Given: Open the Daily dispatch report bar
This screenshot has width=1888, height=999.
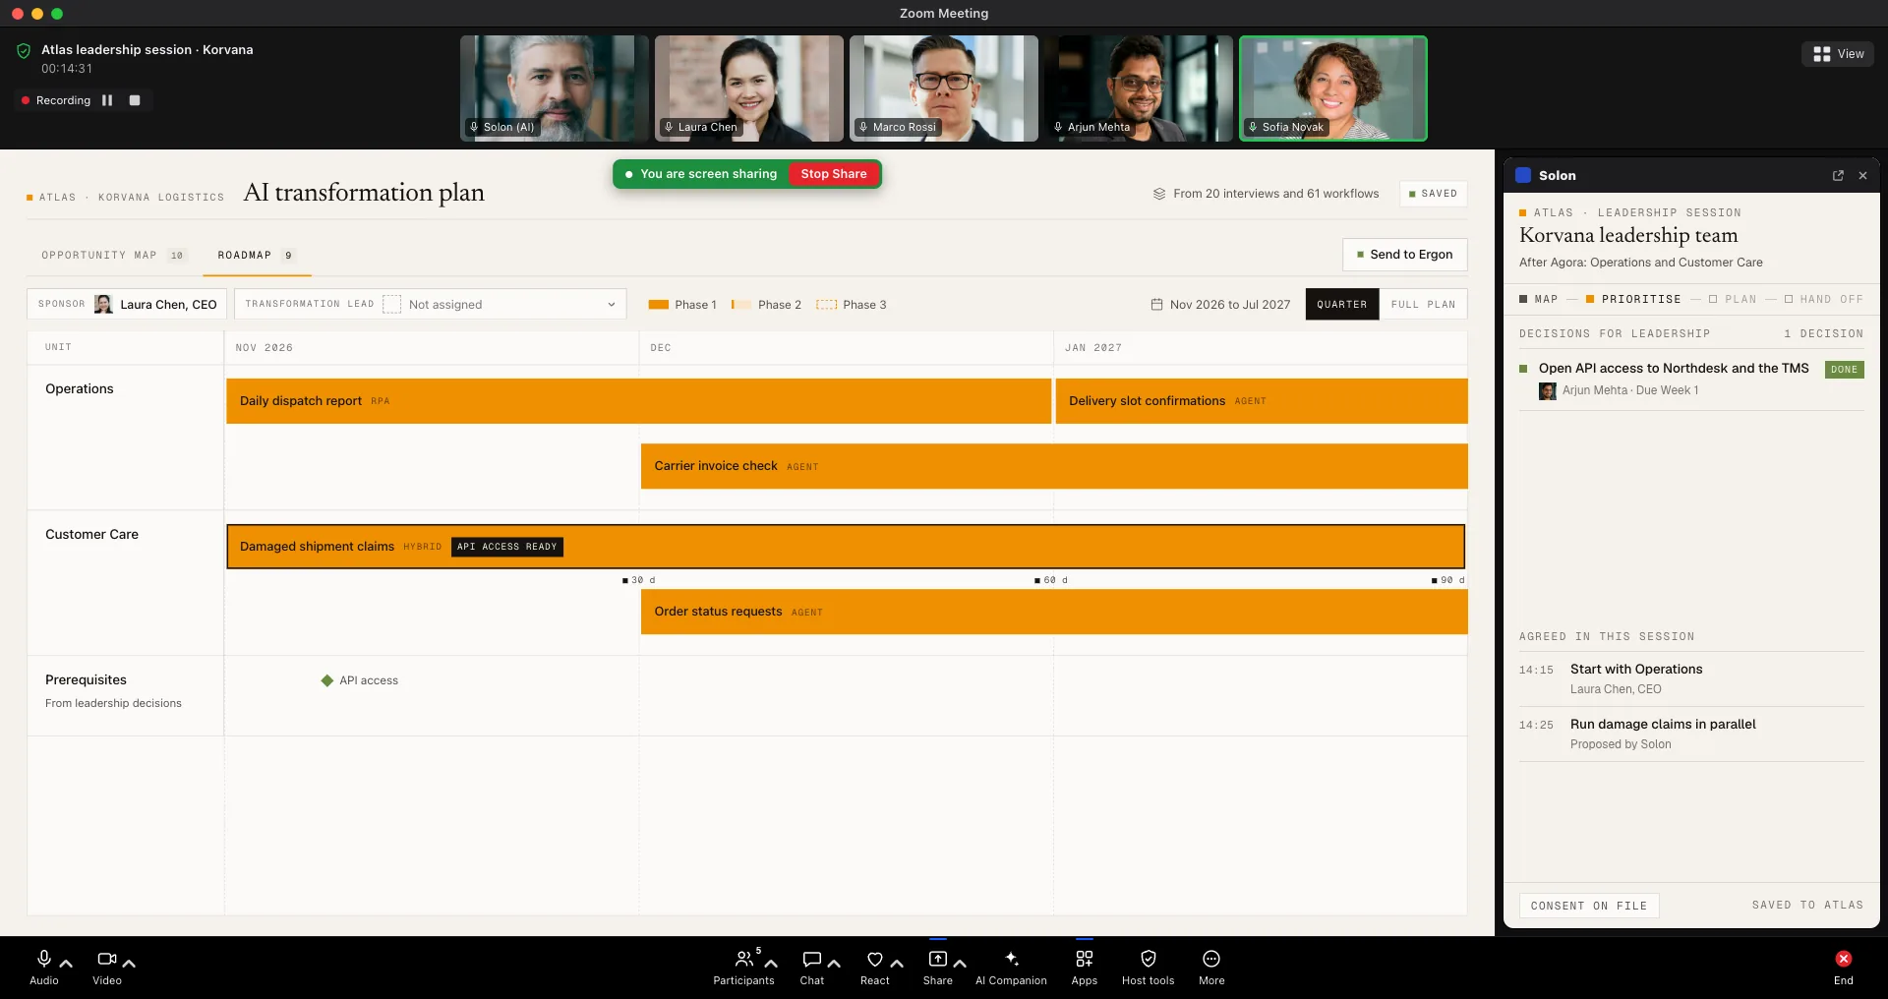Looking at the screenshot, I should pyautogui.click(x=638, y=401).
